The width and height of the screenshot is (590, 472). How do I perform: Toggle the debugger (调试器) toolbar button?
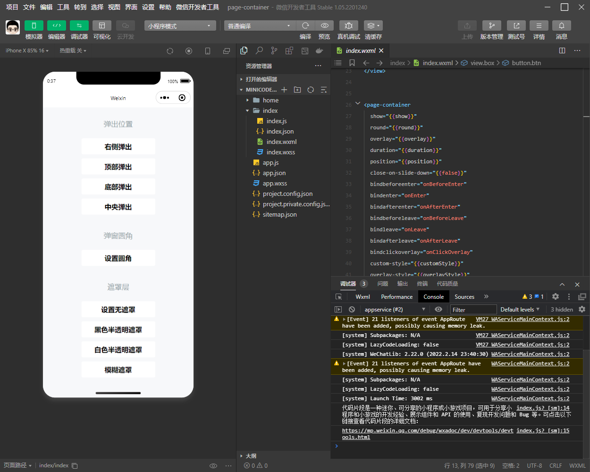[x=79, y=25]
